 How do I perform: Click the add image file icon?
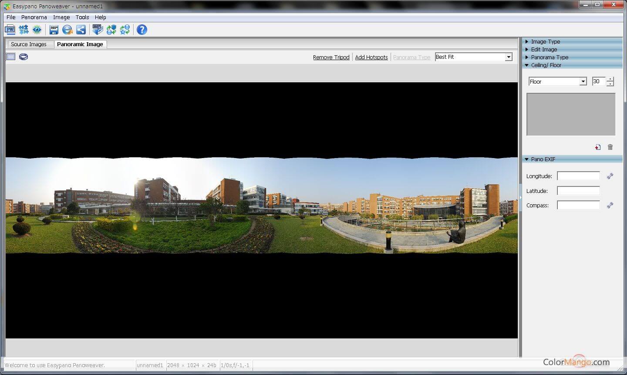click(598, 147)
